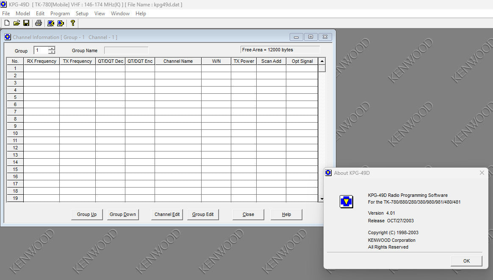Click Version 4.01 text in About dialog

[381, 213]
